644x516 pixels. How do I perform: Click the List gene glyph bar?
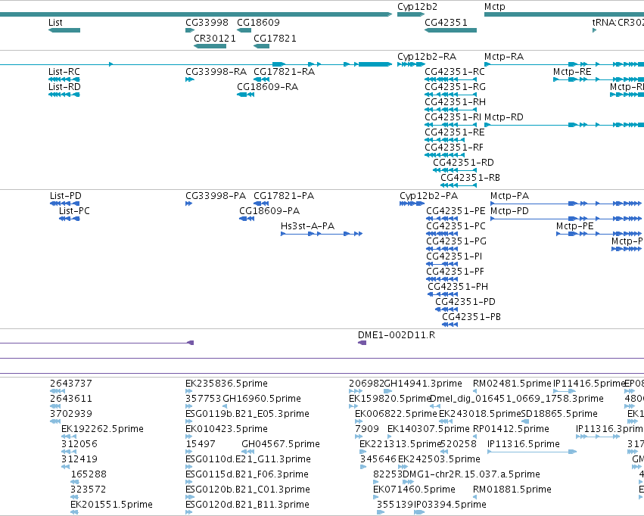pos(64,30)
